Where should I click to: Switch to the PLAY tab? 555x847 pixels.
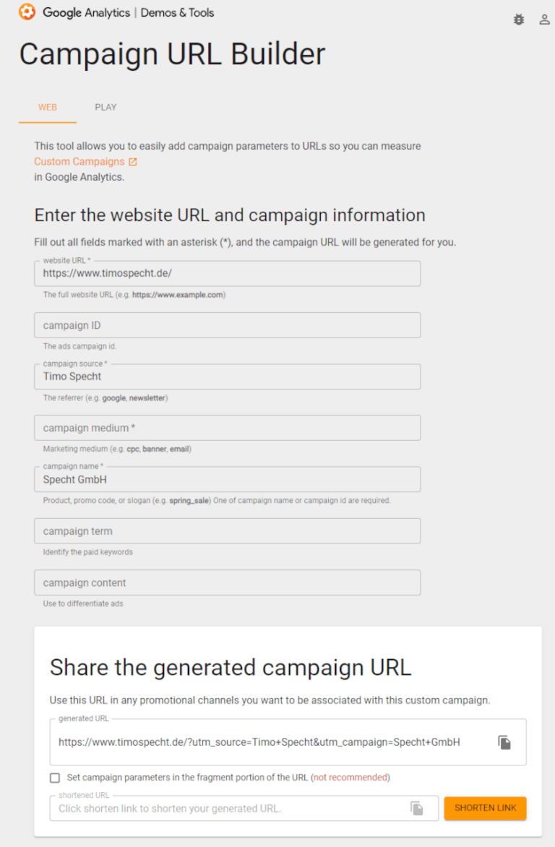coord(106,108)
